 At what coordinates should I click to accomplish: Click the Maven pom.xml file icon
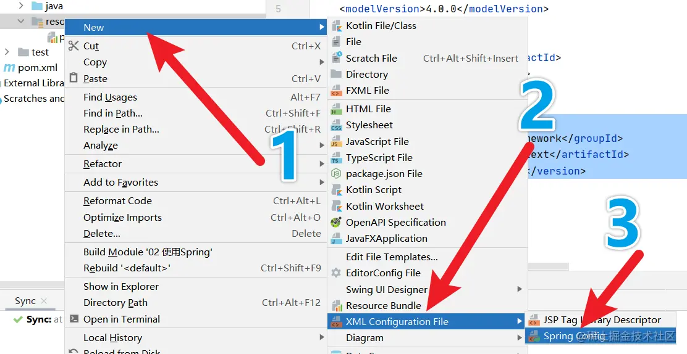[x=9, y=68]
